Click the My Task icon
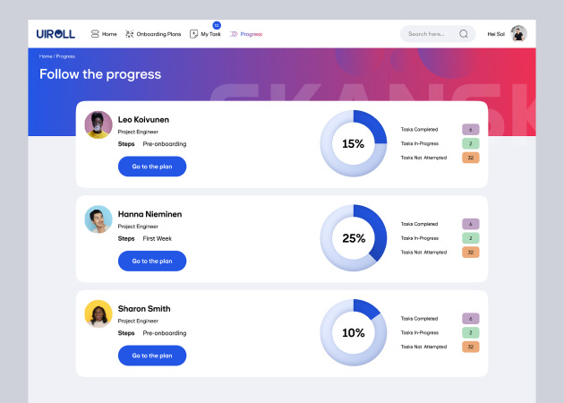 (x=193, y=34)
